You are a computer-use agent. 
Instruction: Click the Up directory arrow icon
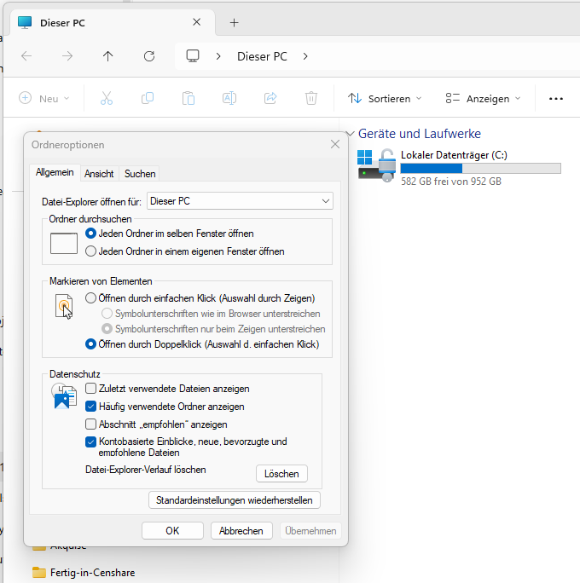click(x=107, y=56)
